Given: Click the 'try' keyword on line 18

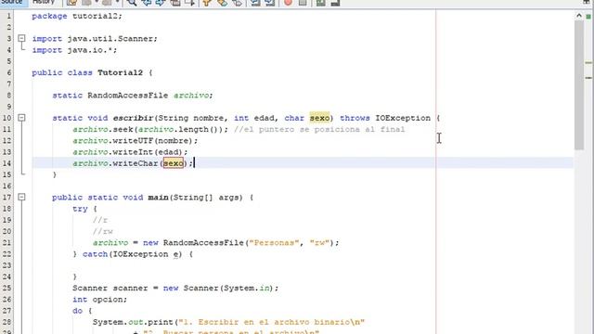Looking at the screenshot, I should point(80,209).
